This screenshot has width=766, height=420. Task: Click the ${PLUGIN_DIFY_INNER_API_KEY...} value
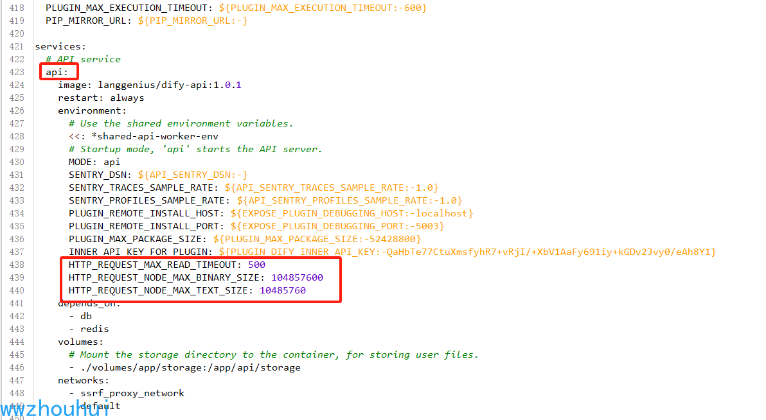468,252
